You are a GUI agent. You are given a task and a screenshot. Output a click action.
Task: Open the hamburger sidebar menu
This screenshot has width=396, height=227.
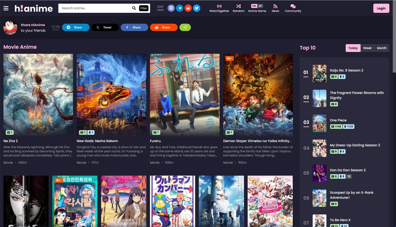[x=6, y=8]
